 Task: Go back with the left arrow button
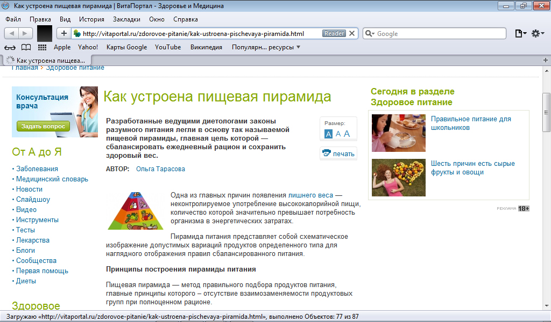point(12,33)
